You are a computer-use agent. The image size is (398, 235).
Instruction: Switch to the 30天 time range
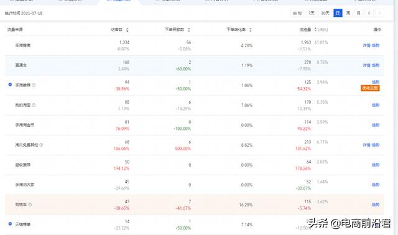pos(325,13)
